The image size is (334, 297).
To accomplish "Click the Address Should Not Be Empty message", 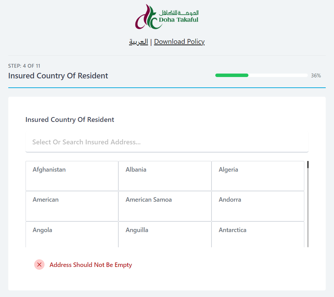I will pos(91,265).
